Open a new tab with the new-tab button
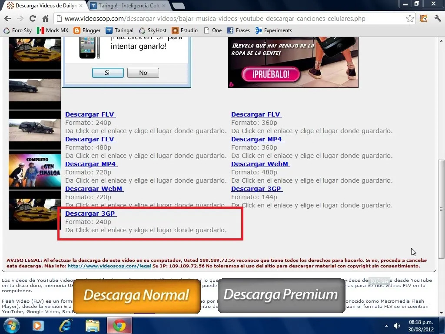 pyautogui.click(x=179, y=6)
